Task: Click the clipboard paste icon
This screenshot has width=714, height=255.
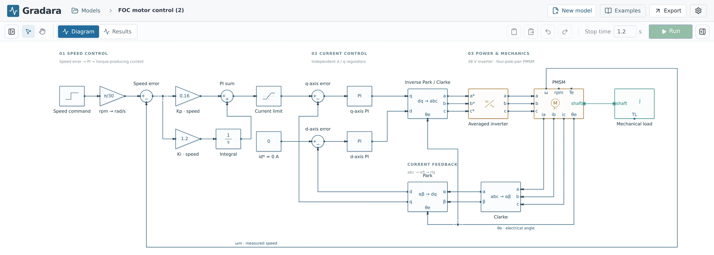Action: (514, 32)
